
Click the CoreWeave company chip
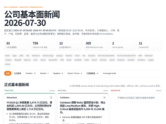(x=141, y=60)
